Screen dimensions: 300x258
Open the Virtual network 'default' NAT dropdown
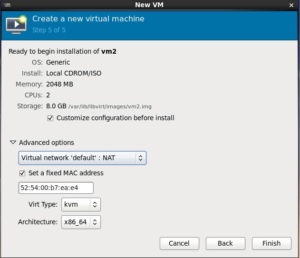82,158
